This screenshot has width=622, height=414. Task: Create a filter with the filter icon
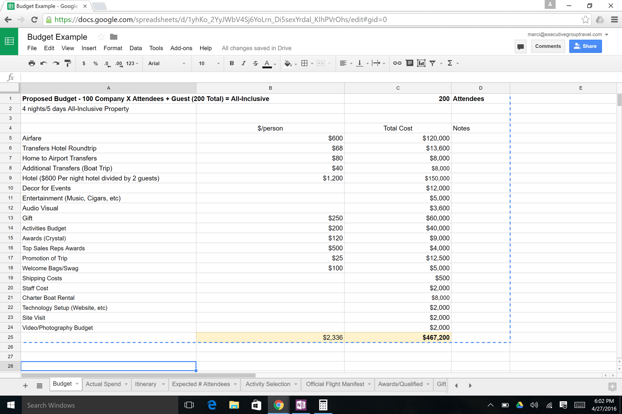coord(432,63)
